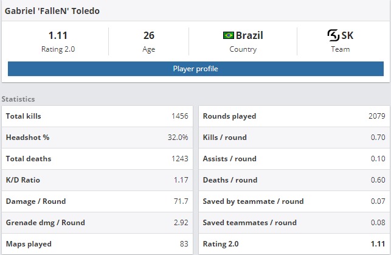Click the Total deaths value 1243
The height and width of the screenshot is (255, 391).
coord(180,159)
